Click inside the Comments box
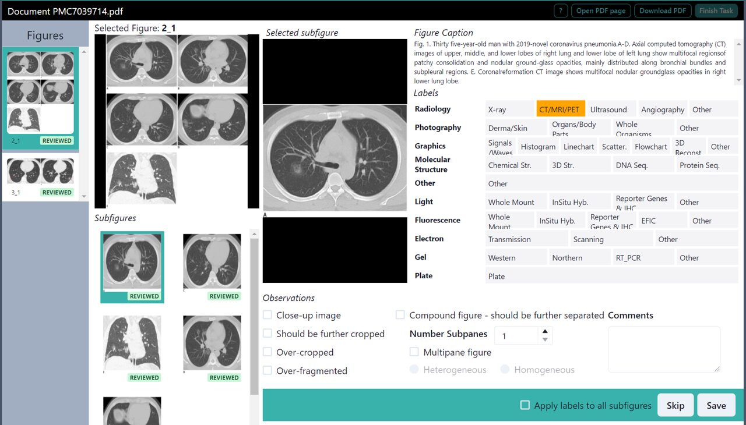The image size is (746, 425). pyautogui.click(x=664, y=349)
